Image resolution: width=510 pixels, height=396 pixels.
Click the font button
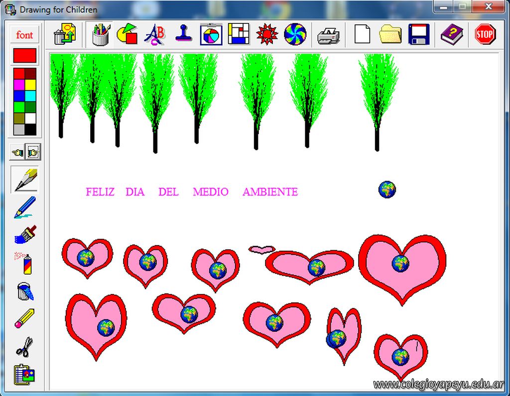coord(24,35)
